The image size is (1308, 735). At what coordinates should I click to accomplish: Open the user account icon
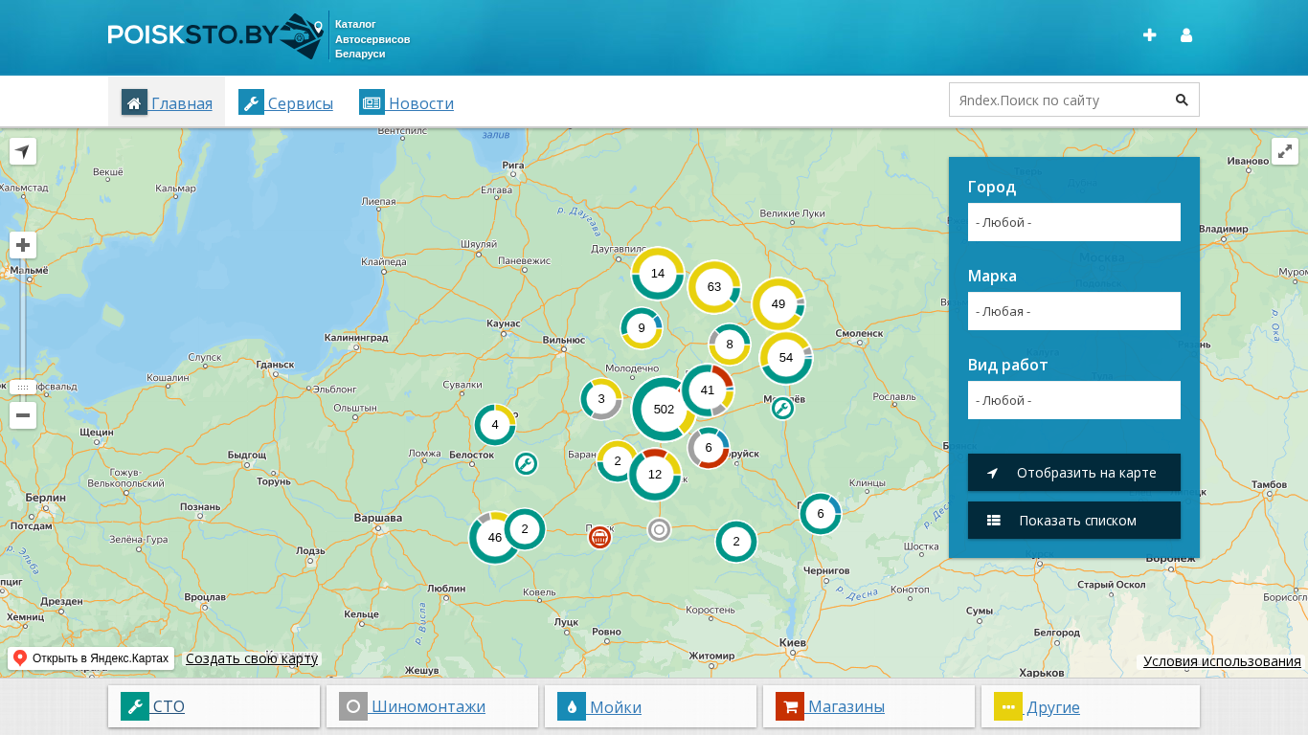(1186, 35)
